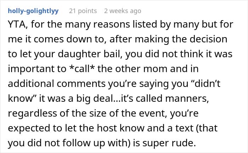Click the parenthetical word (that

pos(207,128)
